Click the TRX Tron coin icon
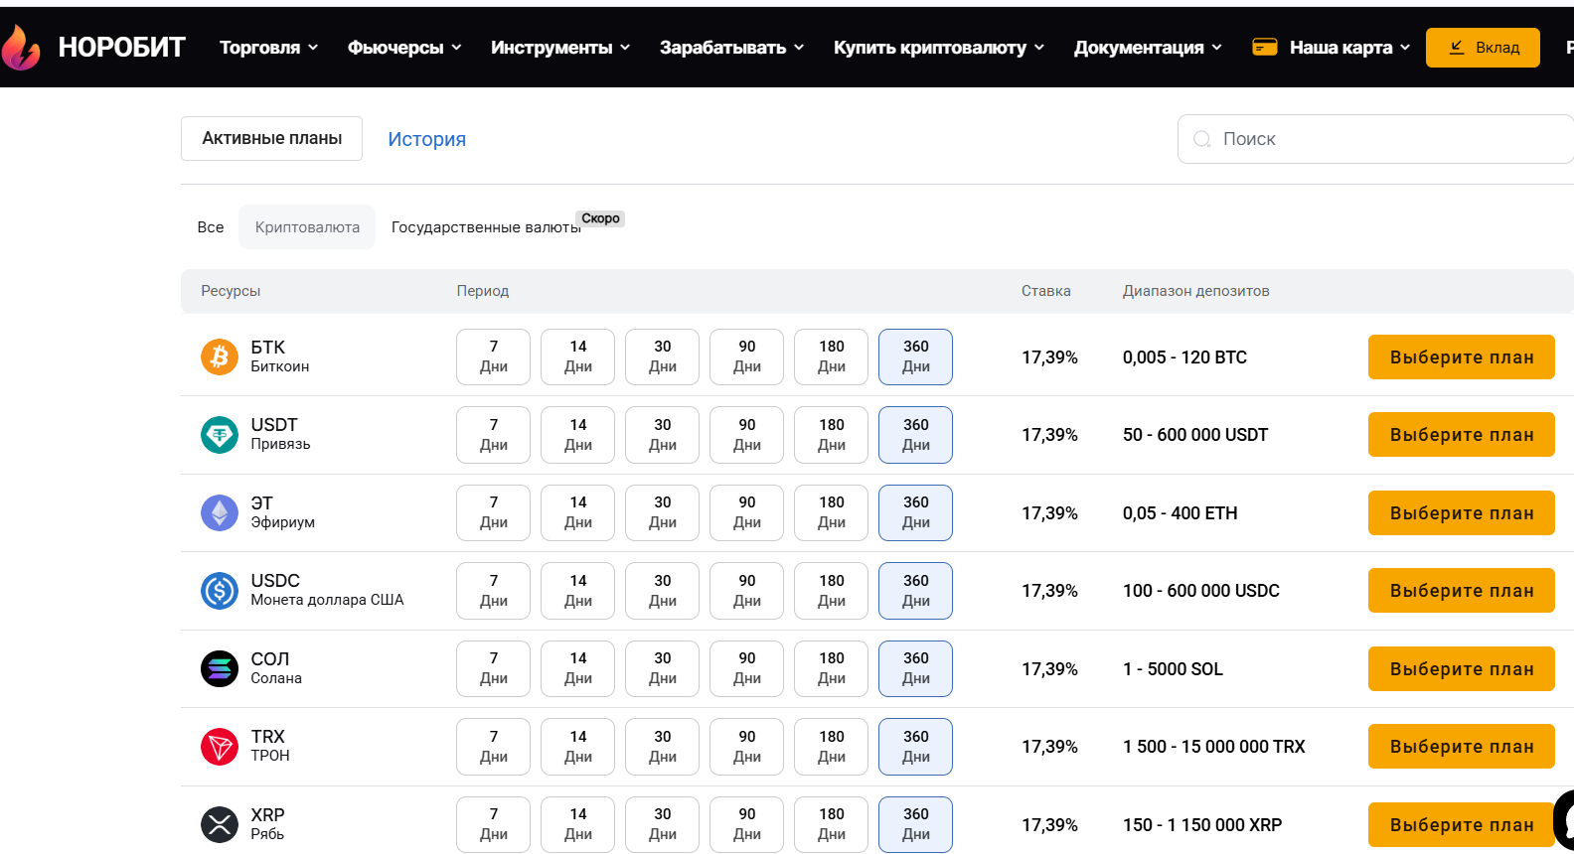 220,747
